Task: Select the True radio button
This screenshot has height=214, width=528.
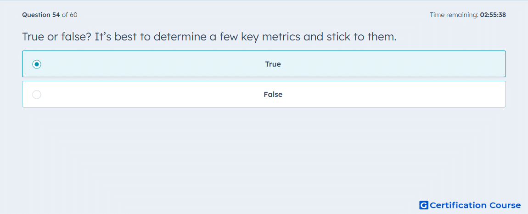Action: click(37, 64)
